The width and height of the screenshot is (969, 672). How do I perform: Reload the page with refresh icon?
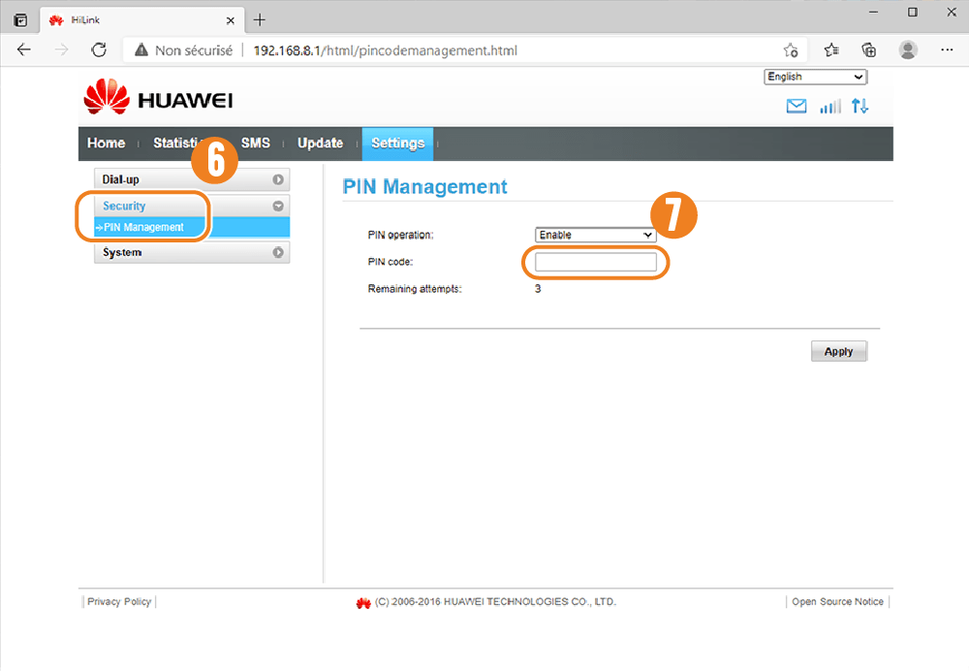click(99, 49)
